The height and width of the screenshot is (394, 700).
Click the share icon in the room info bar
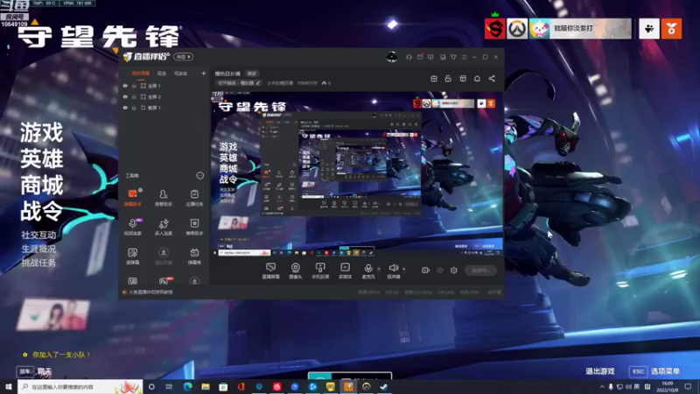point(492,79)
